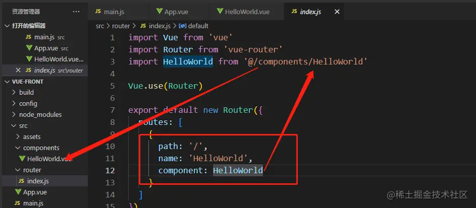Switch to the main.js tab
The width and height of the screenshot is (476, 208).
pyautogui.click(x=118, y=12)
